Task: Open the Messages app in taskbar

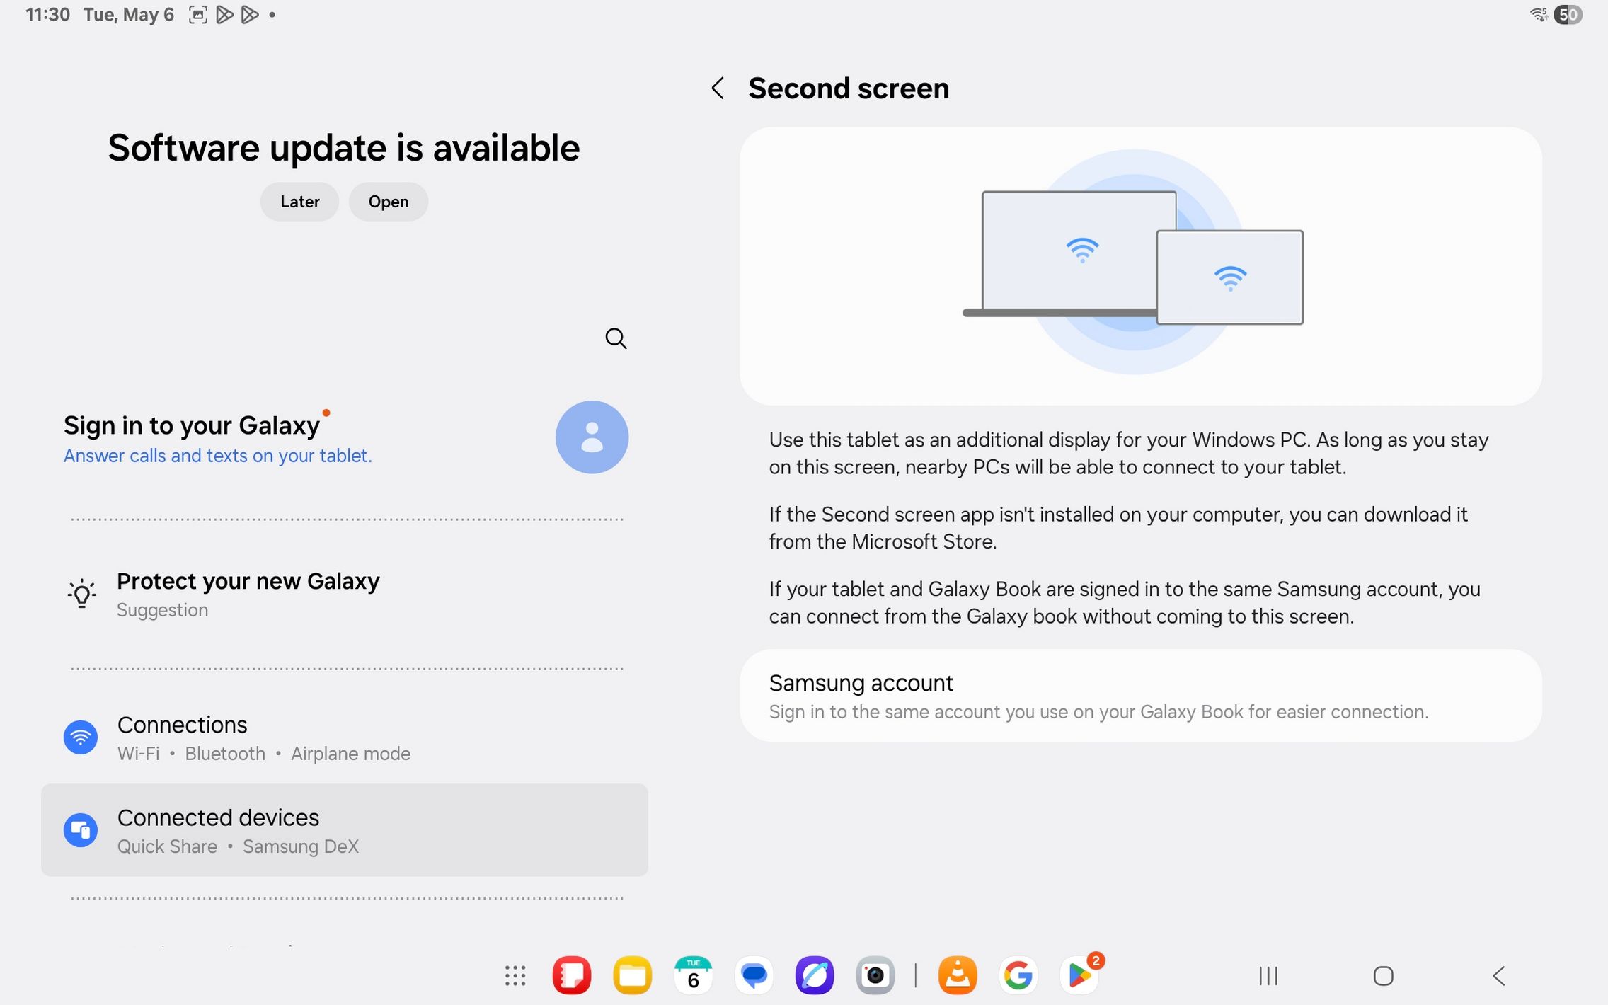Action: pos(754,975)
